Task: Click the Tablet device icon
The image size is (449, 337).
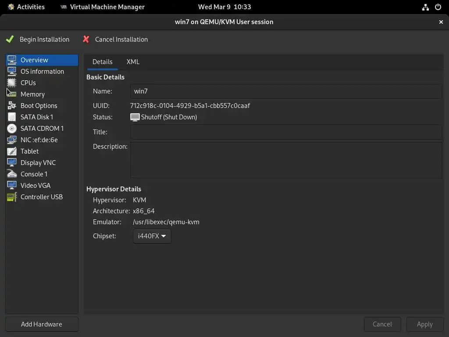Action: tap(12, 151)
